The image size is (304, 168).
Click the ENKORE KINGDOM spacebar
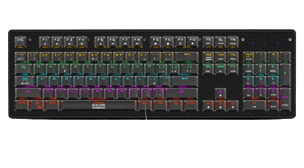[x=98, y=105]
